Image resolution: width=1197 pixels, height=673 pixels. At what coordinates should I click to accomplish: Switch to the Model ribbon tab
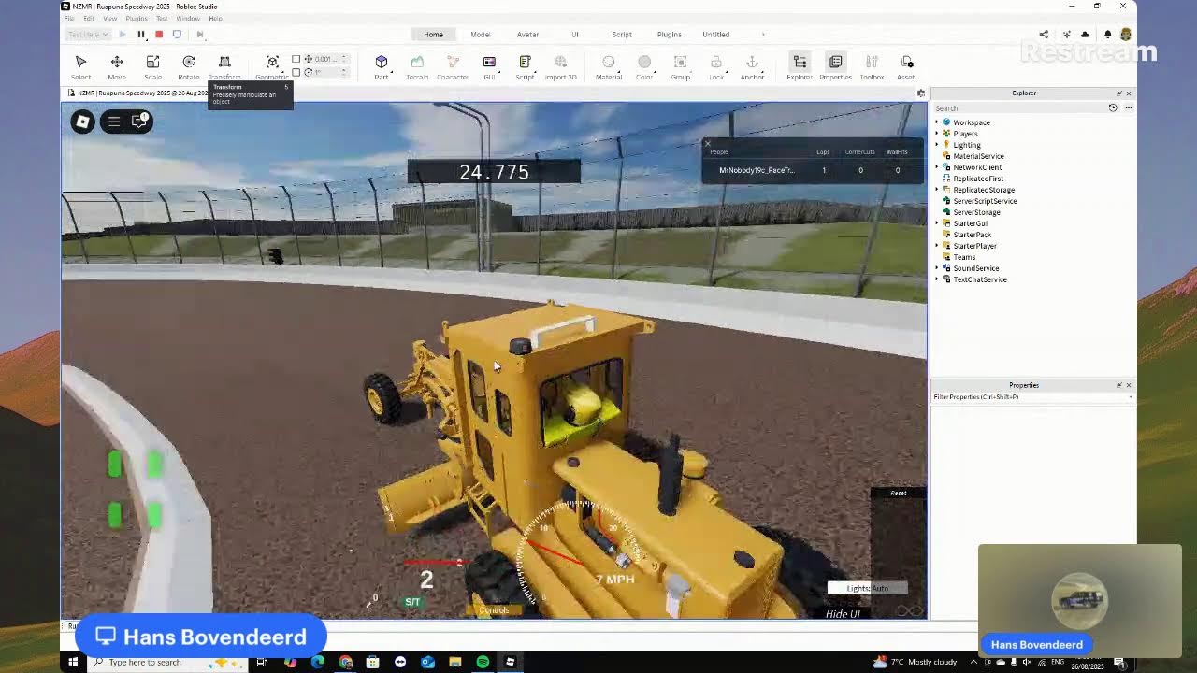tap(481, 35)
